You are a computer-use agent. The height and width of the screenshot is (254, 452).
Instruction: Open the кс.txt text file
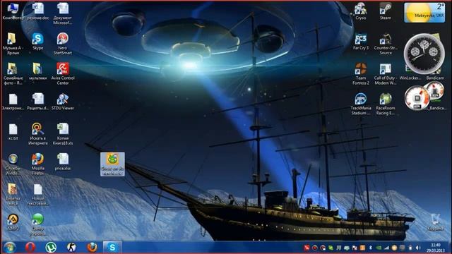click(x=13, y=132)
